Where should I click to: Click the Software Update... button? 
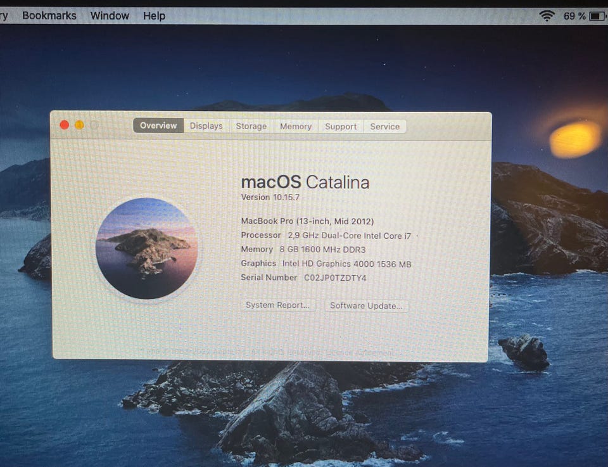[366, 305]
